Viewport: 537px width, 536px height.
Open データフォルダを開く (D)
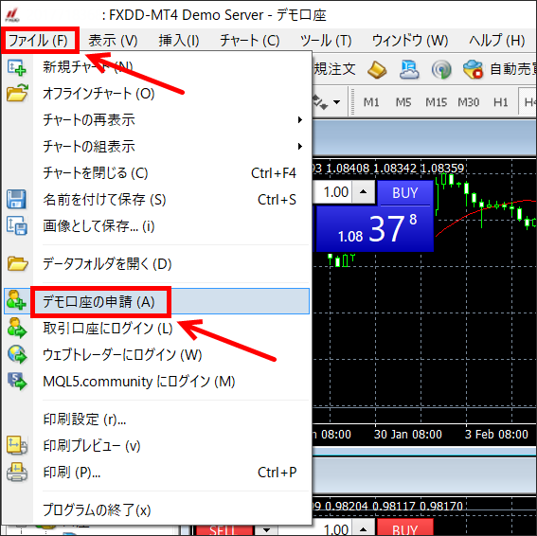[156, 263]
